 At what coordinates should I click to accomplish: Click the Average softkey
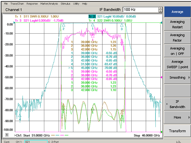click(x=177, y=12)
